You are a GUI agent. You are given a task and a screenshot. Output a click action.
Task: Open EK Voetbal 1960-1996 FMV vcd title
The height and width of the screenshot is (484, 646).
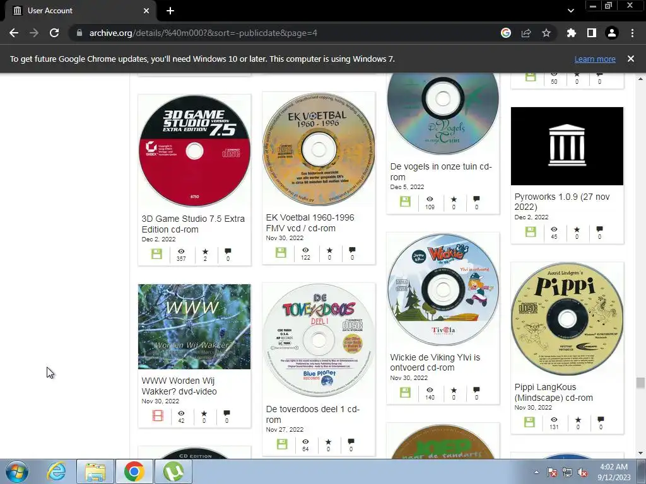pyautogui.click(x=310, y=222)
